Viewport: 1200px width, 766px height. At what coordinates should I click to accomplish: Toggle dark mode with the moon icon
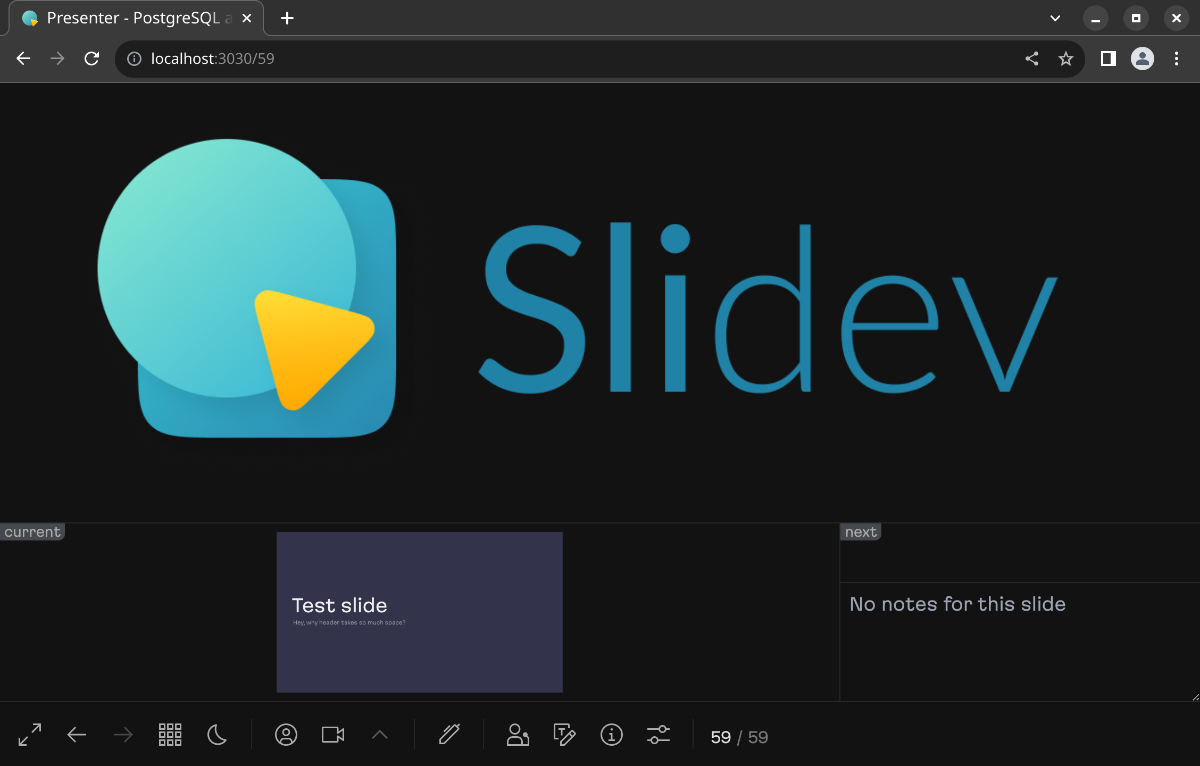(216, 735)
